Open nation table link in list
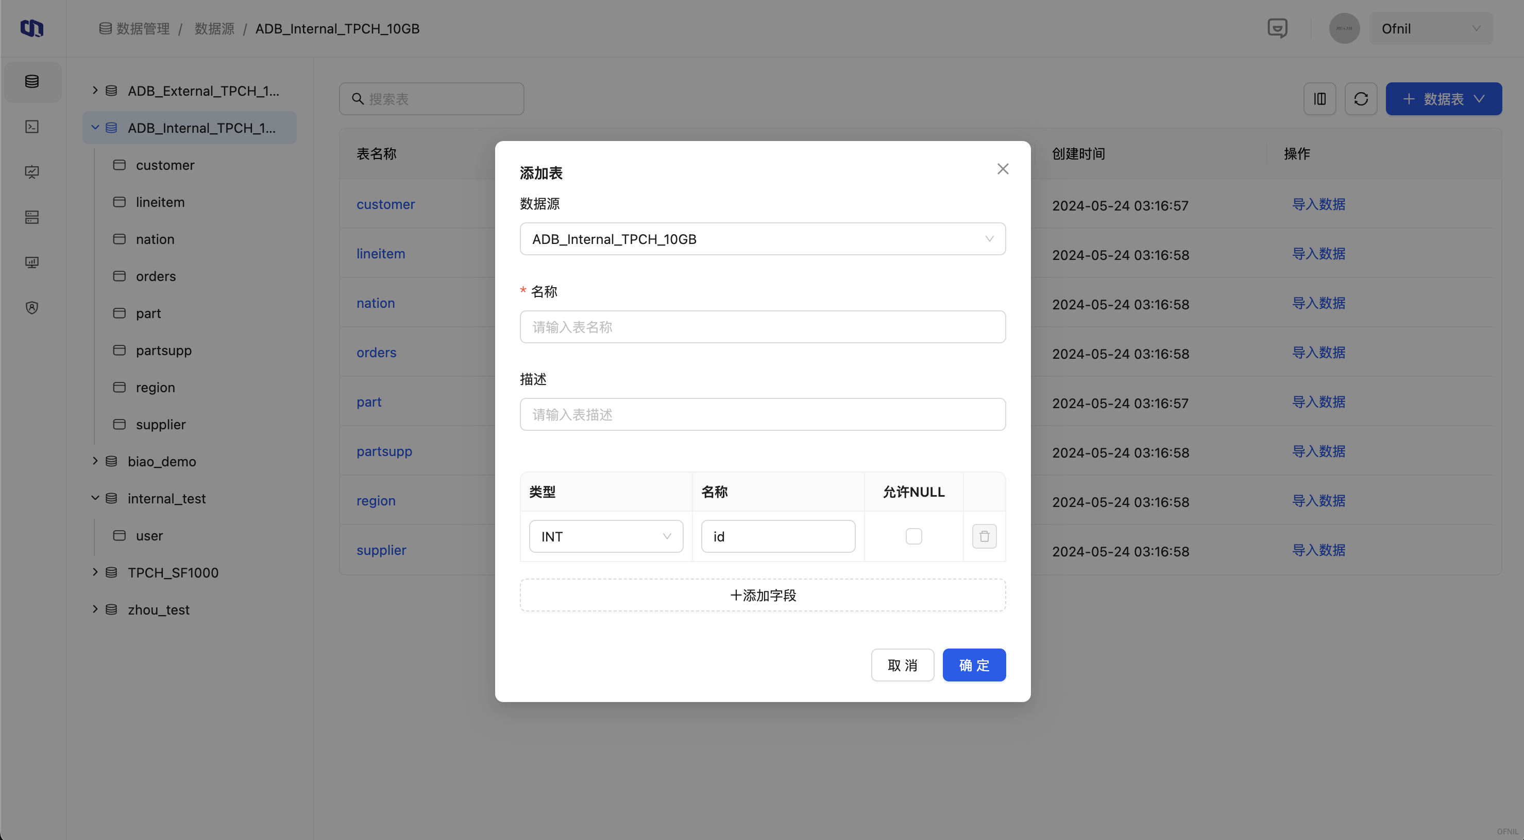The height and width of the screenshot is (840, 1524). point(375,303)
